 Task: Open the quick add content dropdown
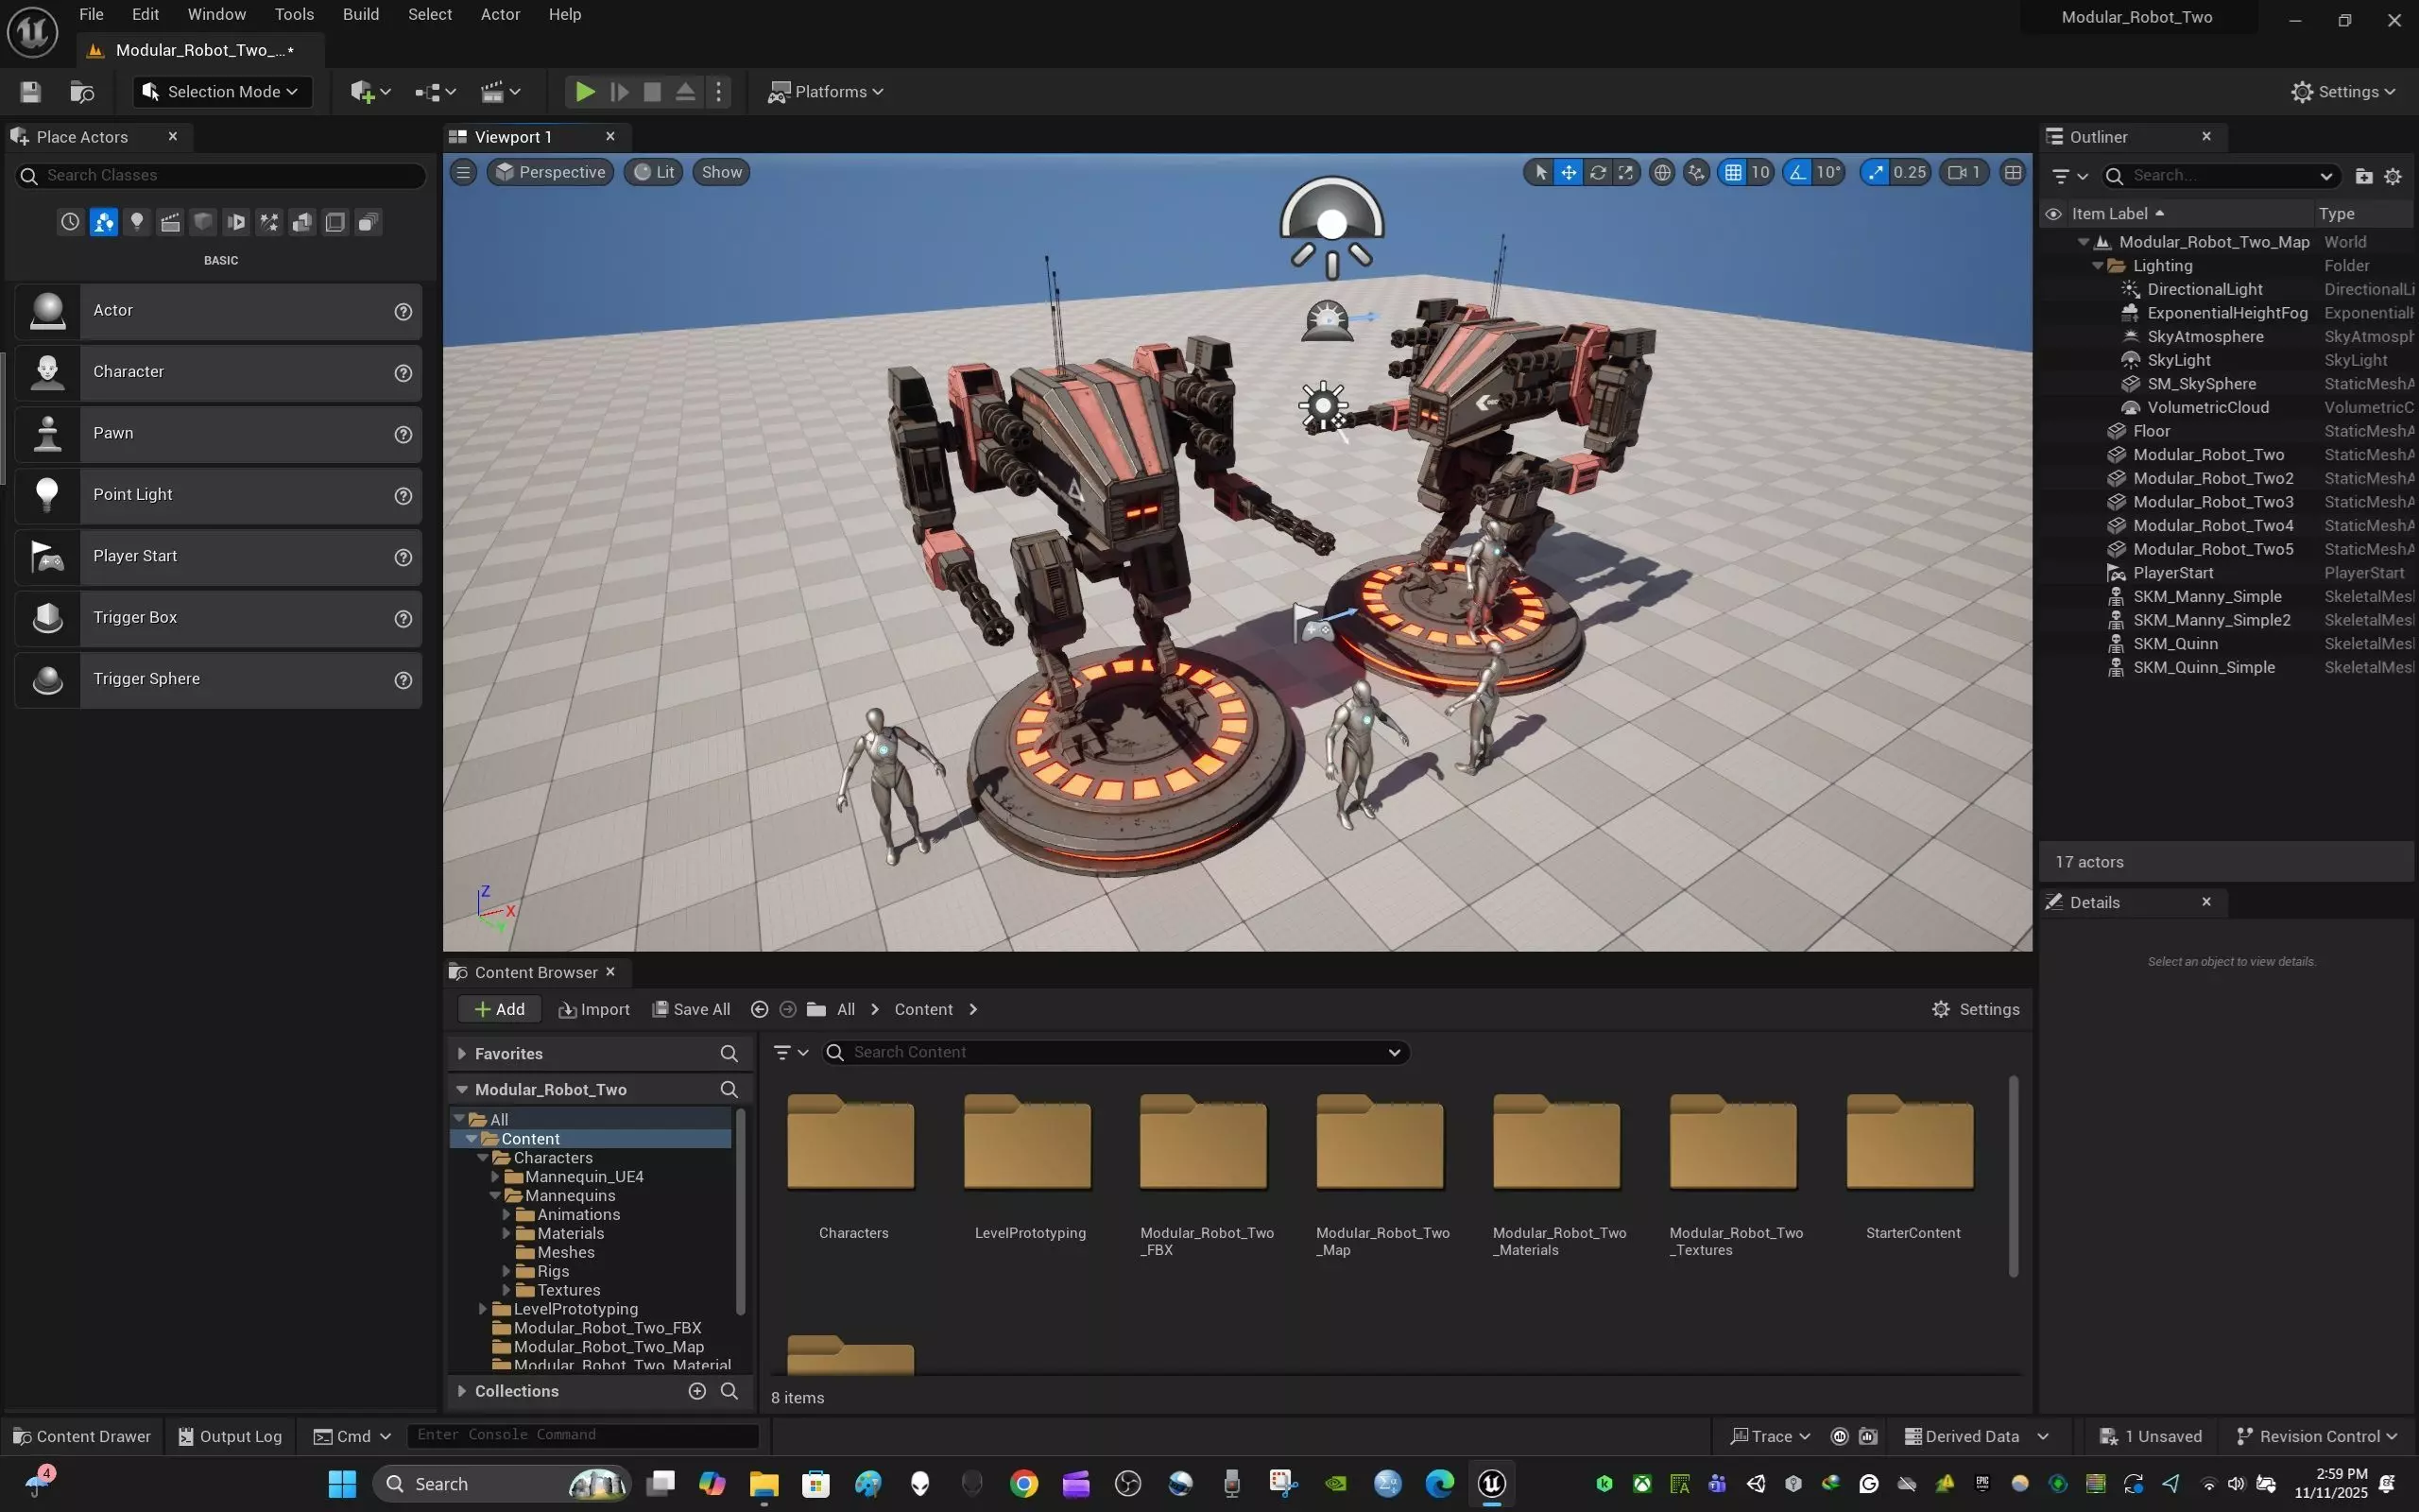click(x=370, y=92)
